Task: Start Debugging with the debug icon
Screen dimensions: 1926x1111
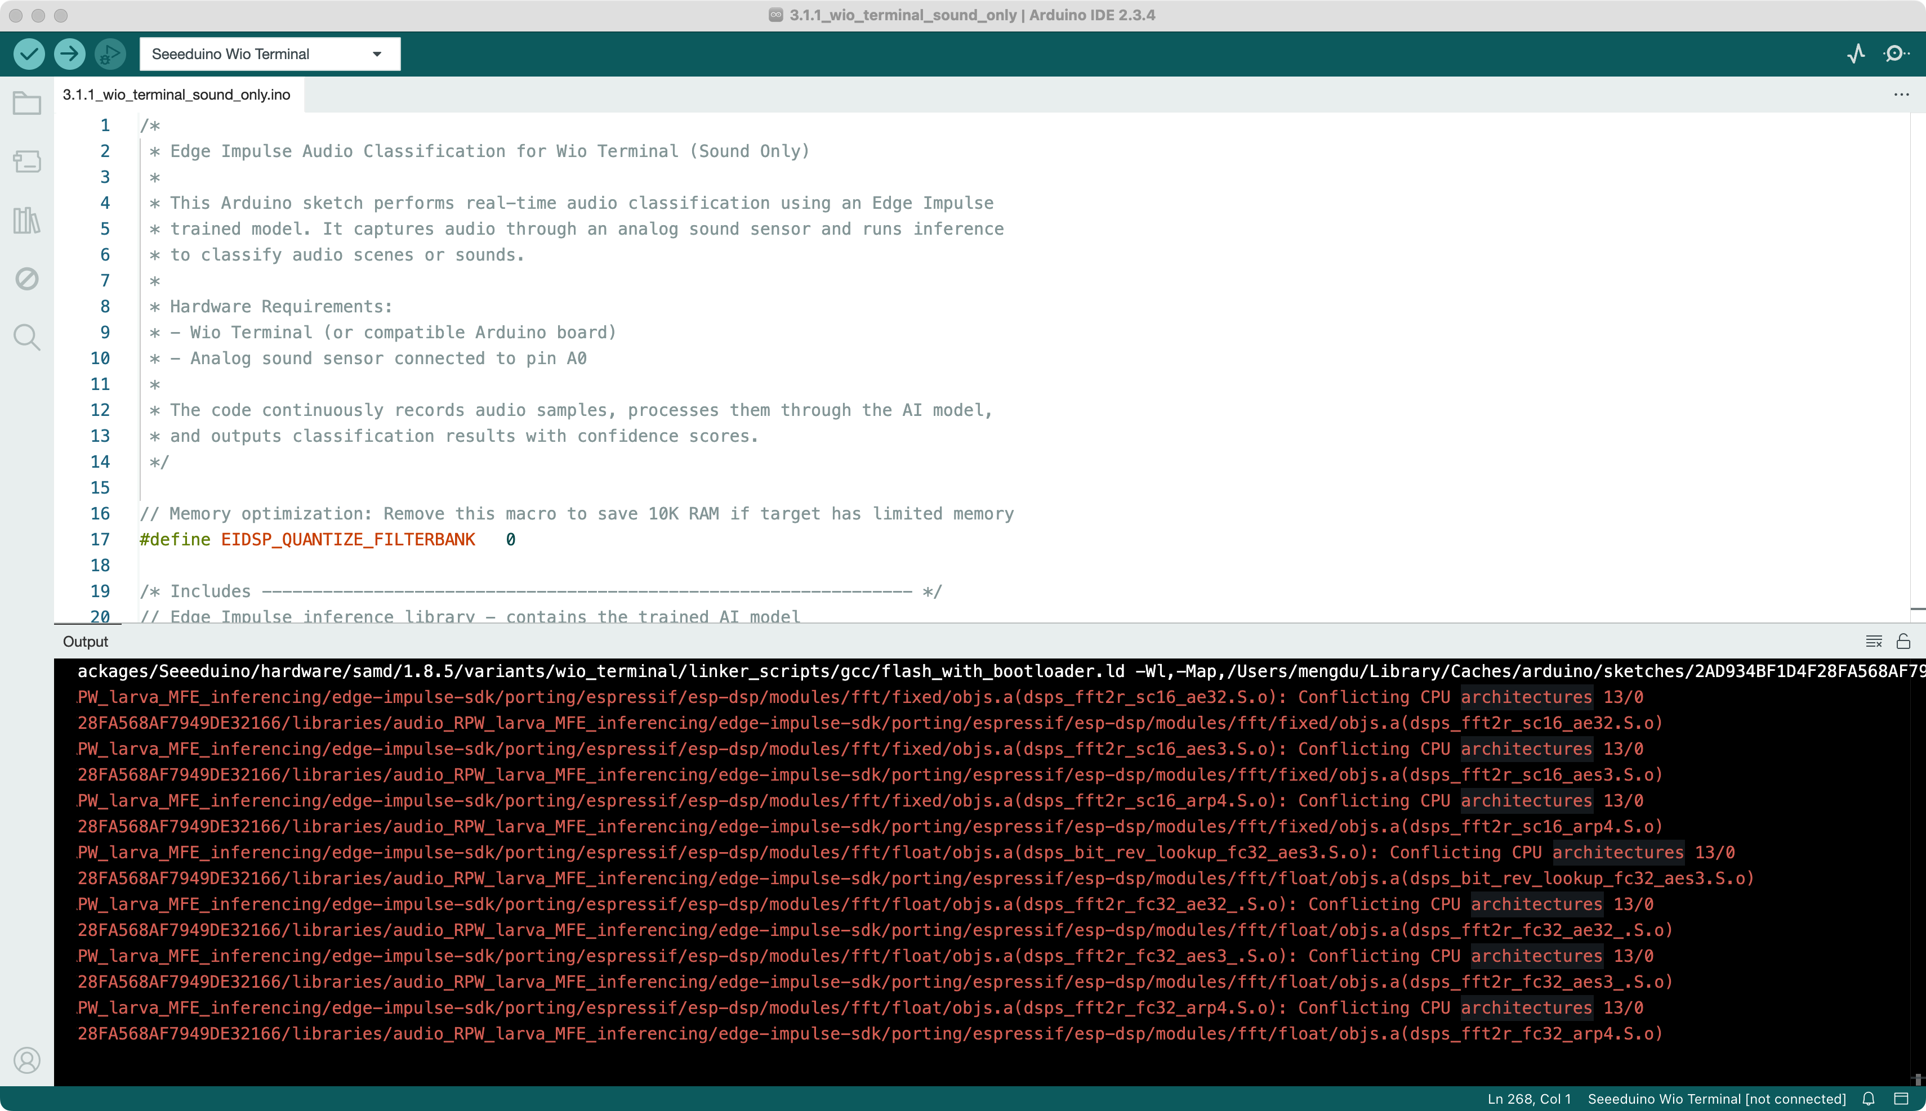Action: point(110,53)
